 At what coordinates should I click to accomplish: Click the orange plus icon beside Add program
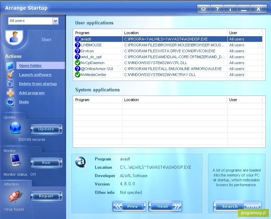click(x=10, y=93)
